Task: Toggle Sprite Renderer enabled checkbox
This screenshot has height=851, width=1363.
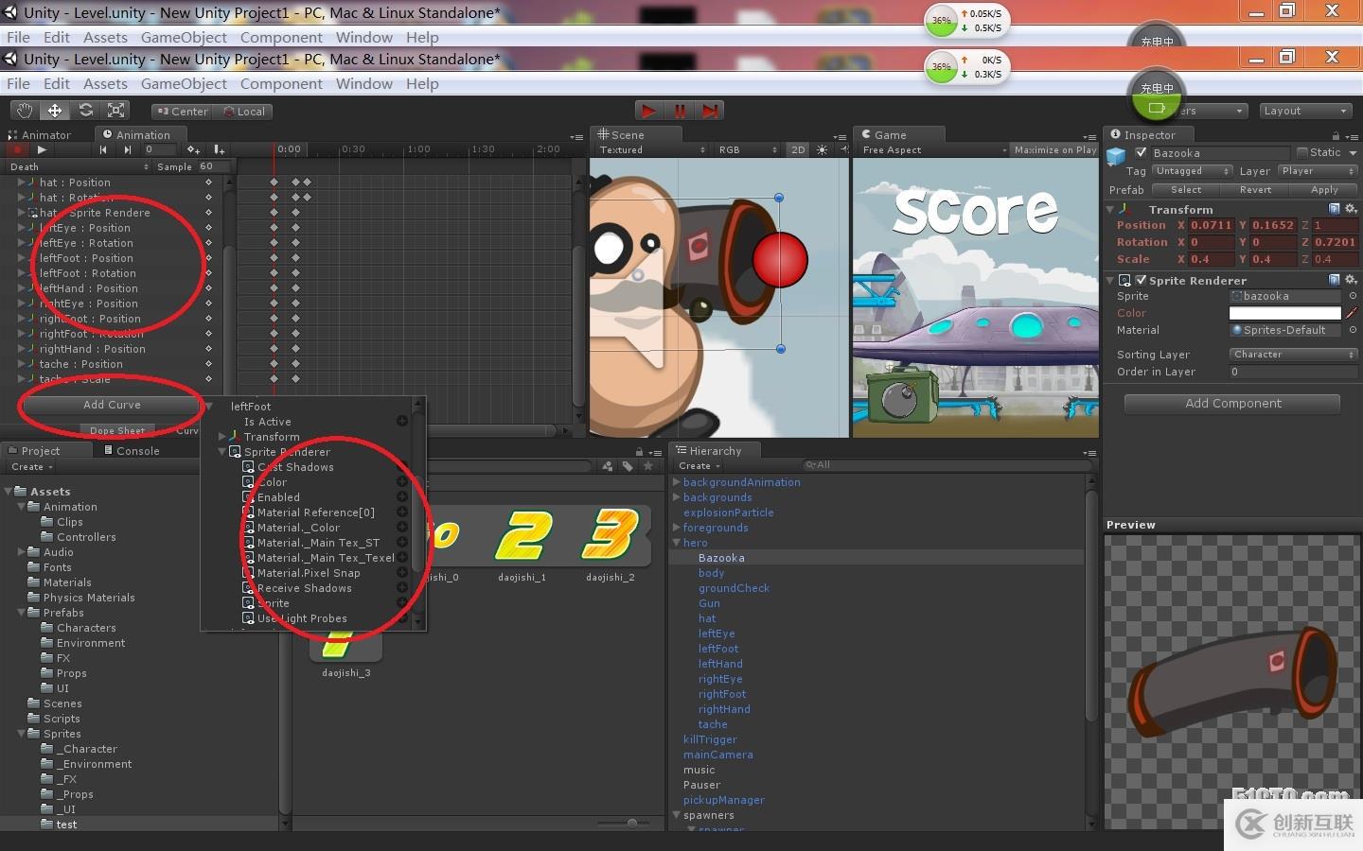Action: click(x=1141, y=280)
